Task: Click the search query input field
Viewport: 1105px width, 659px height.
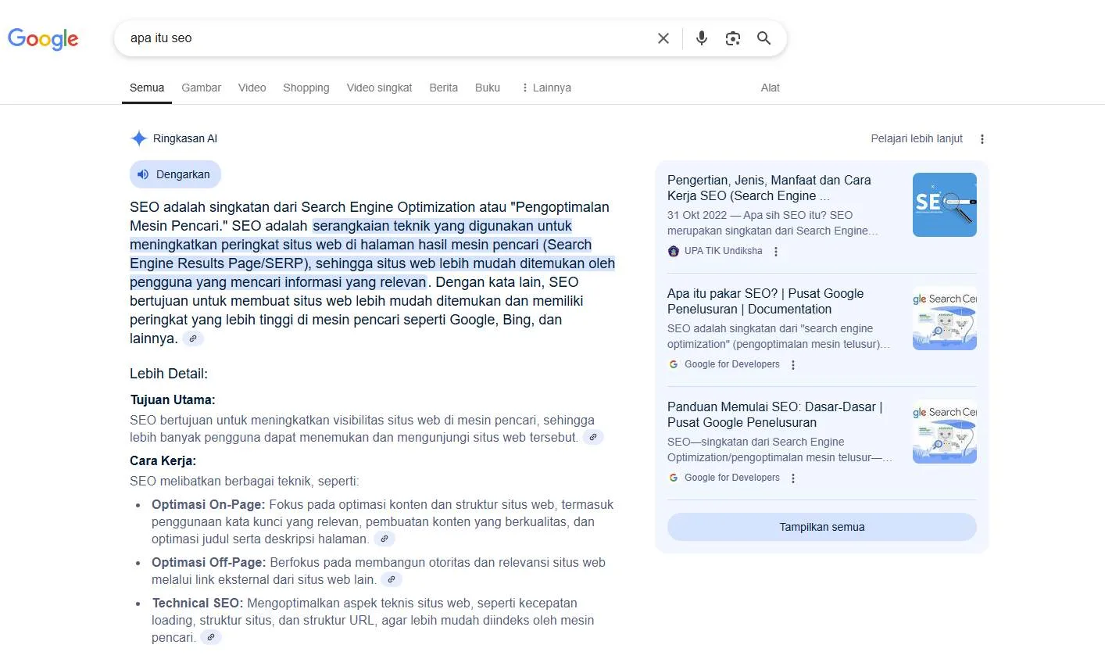Action: click(x=387, y=38)
